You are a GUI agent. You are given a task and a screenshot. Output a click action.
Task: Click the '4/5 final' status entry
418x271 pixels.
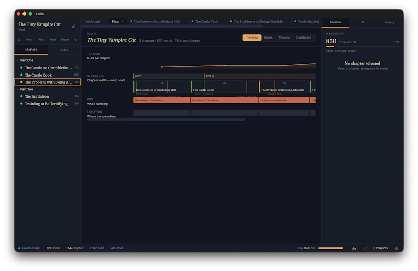117,248
